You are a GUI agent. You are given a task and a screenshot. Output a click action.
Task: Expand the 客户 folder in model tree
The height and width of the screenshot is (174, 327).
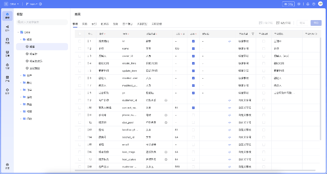[x=21, y=75]
